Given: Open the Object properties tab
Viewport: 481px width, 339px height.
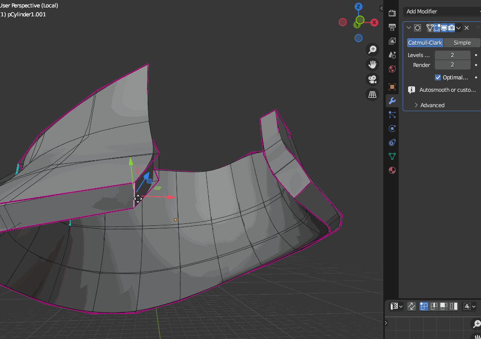Looking at the screenshot, I should 392,87.
